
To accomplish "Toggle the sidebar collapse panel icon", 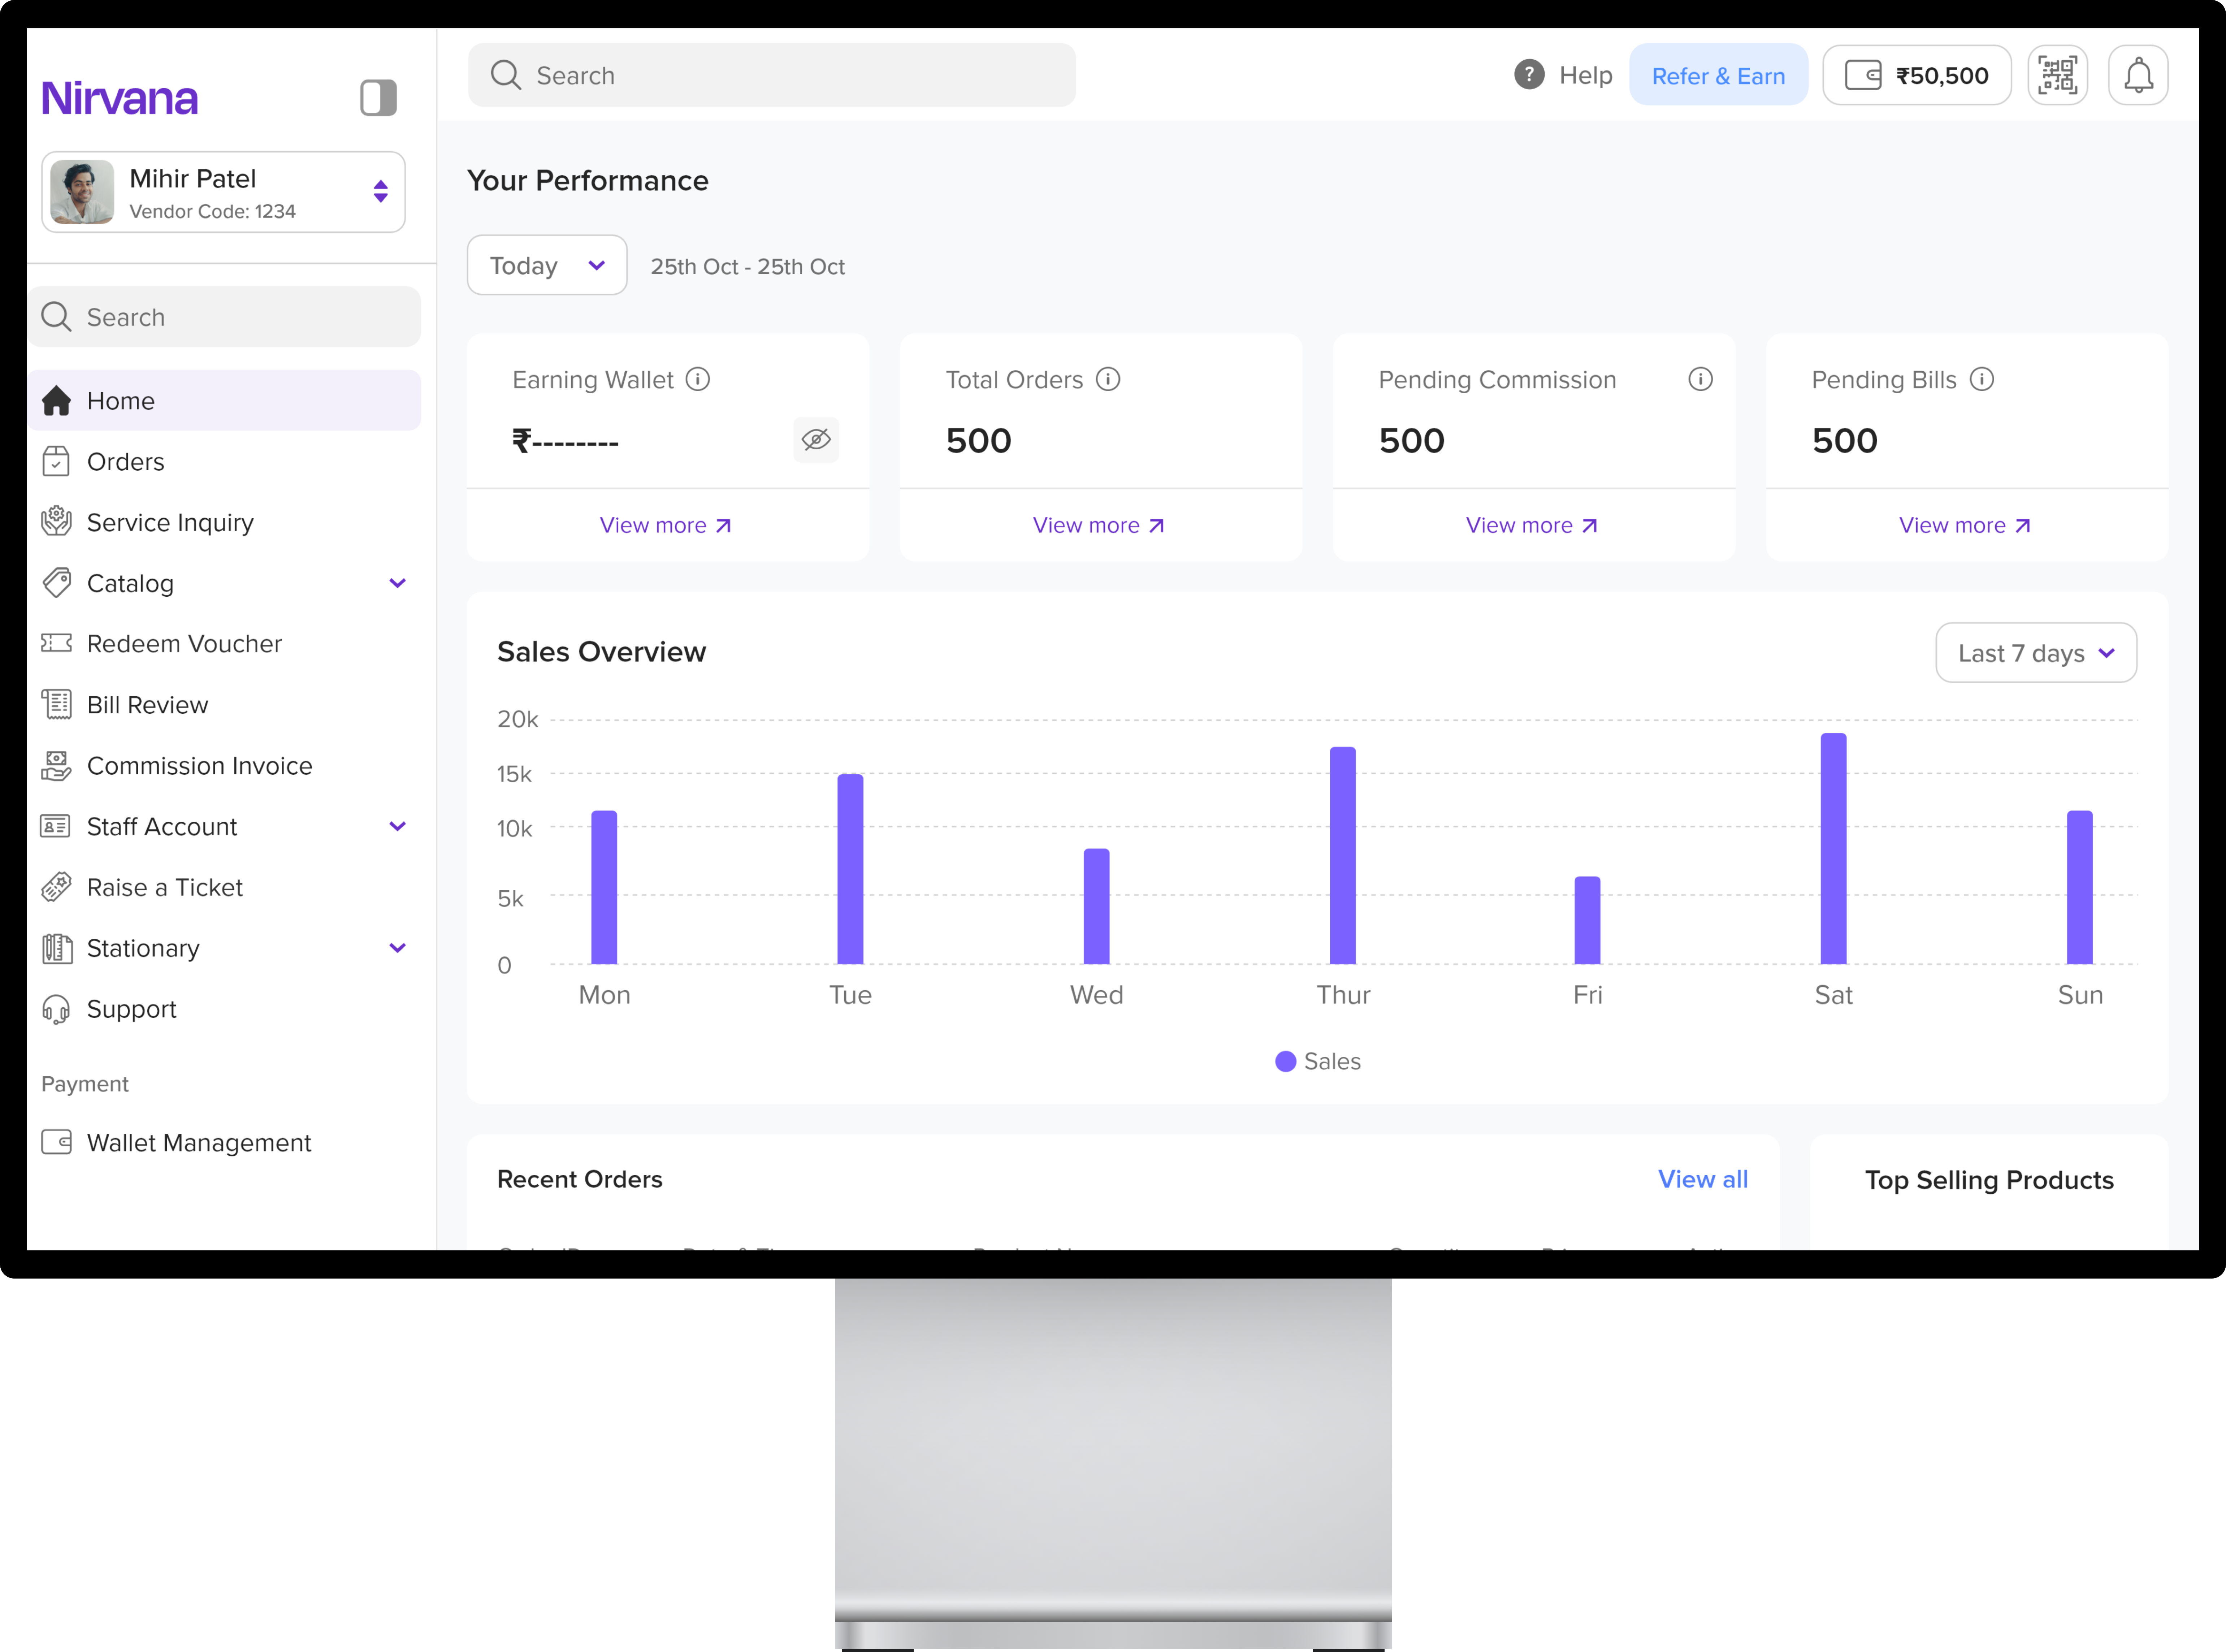I will click(x=378, y=98).
